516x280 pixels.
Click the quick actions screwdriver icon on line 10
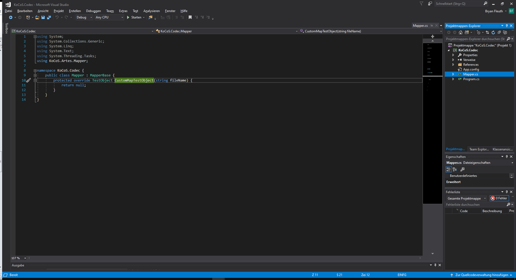coord(29,80)
